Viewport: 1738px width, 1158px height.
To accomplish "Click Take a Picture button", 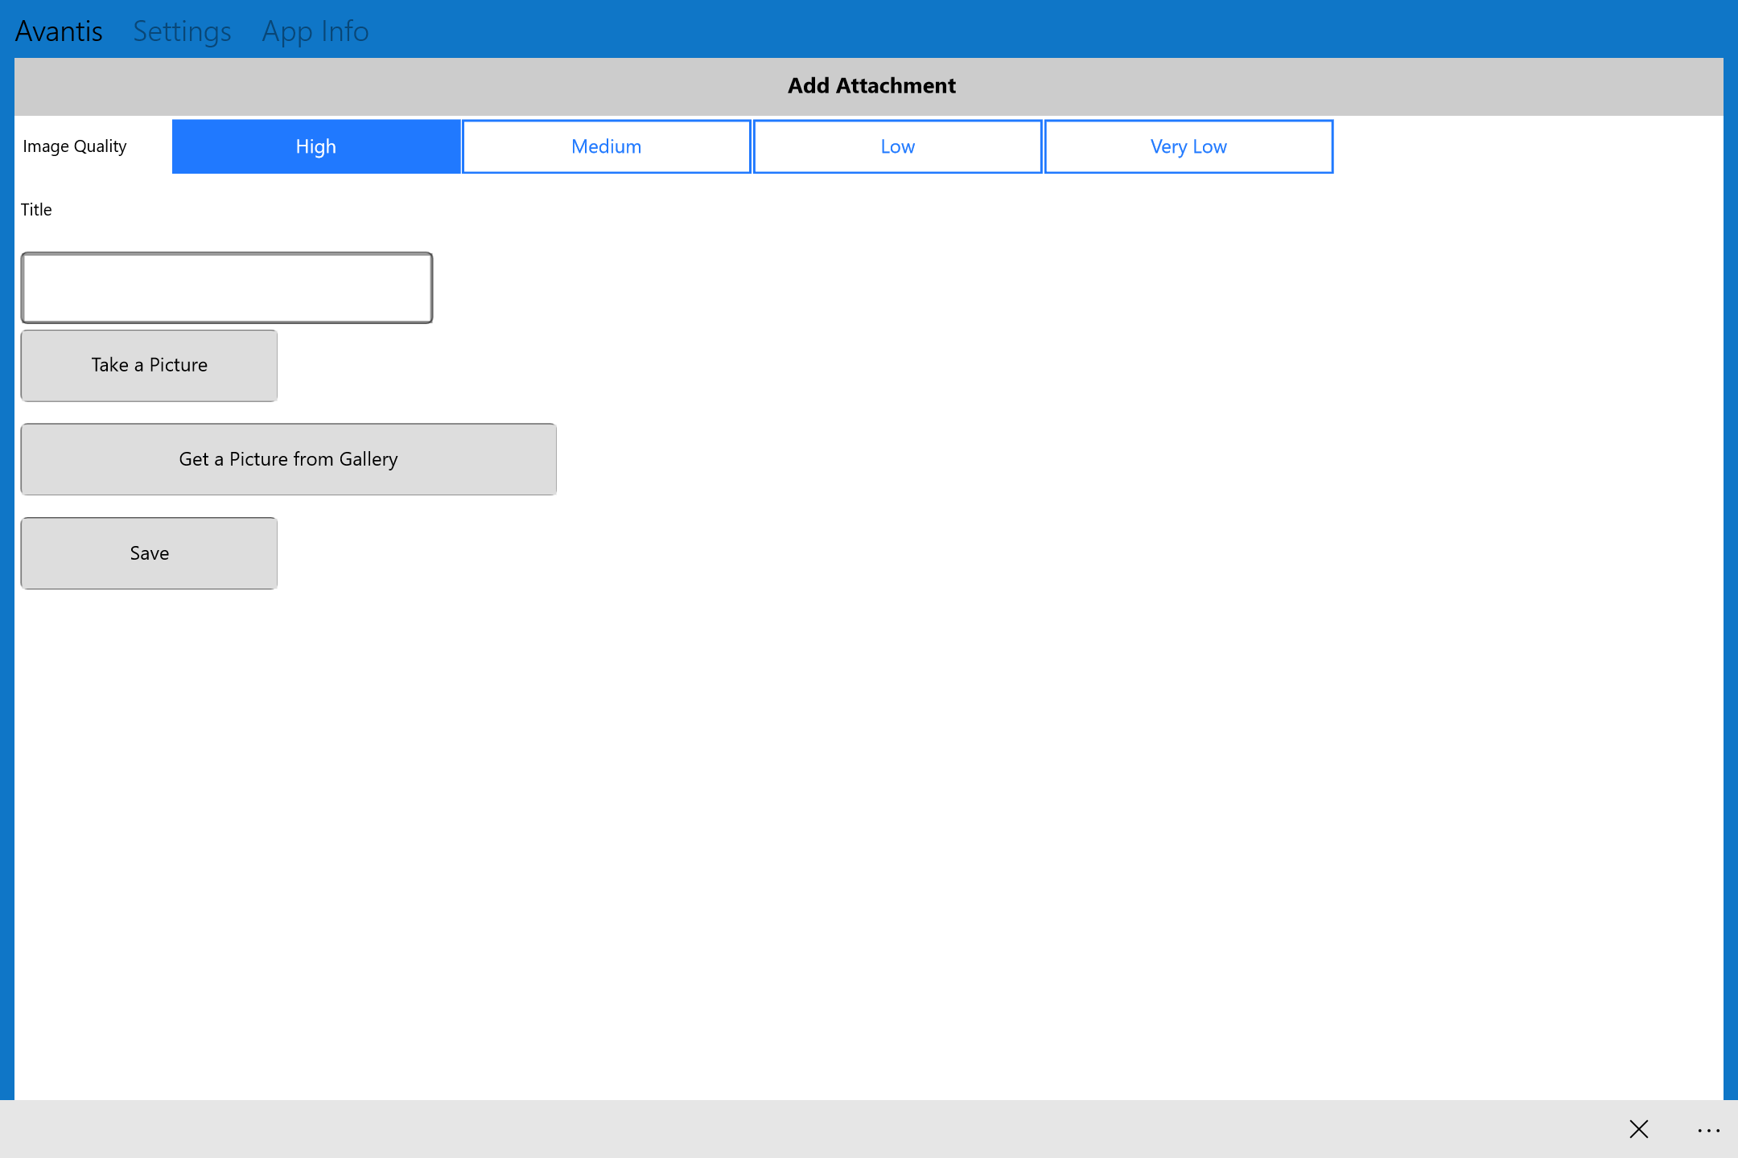I will [149, 364].
